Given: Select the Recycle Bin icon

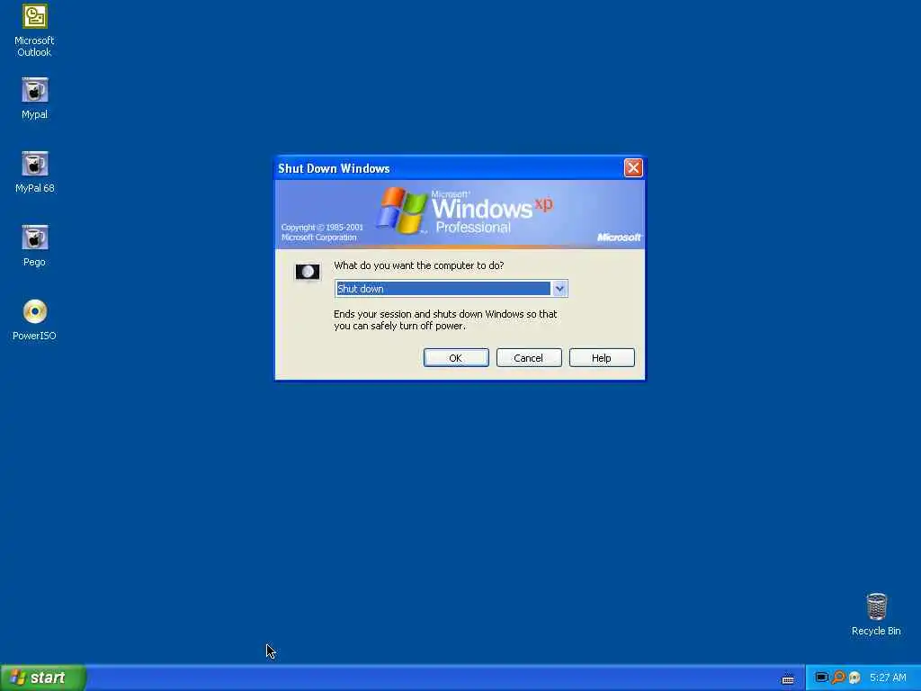Looking at the screenshot, I should click(876, 615).
